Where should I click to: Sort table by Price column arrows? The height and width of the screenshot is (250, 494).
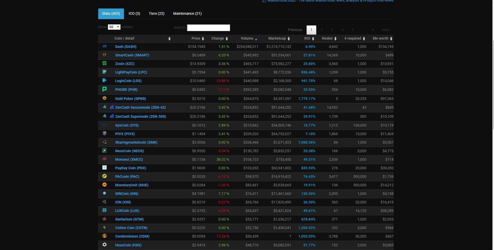click(203, 39)
